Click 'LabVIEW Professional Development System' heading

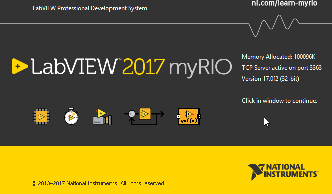[90, 8]
